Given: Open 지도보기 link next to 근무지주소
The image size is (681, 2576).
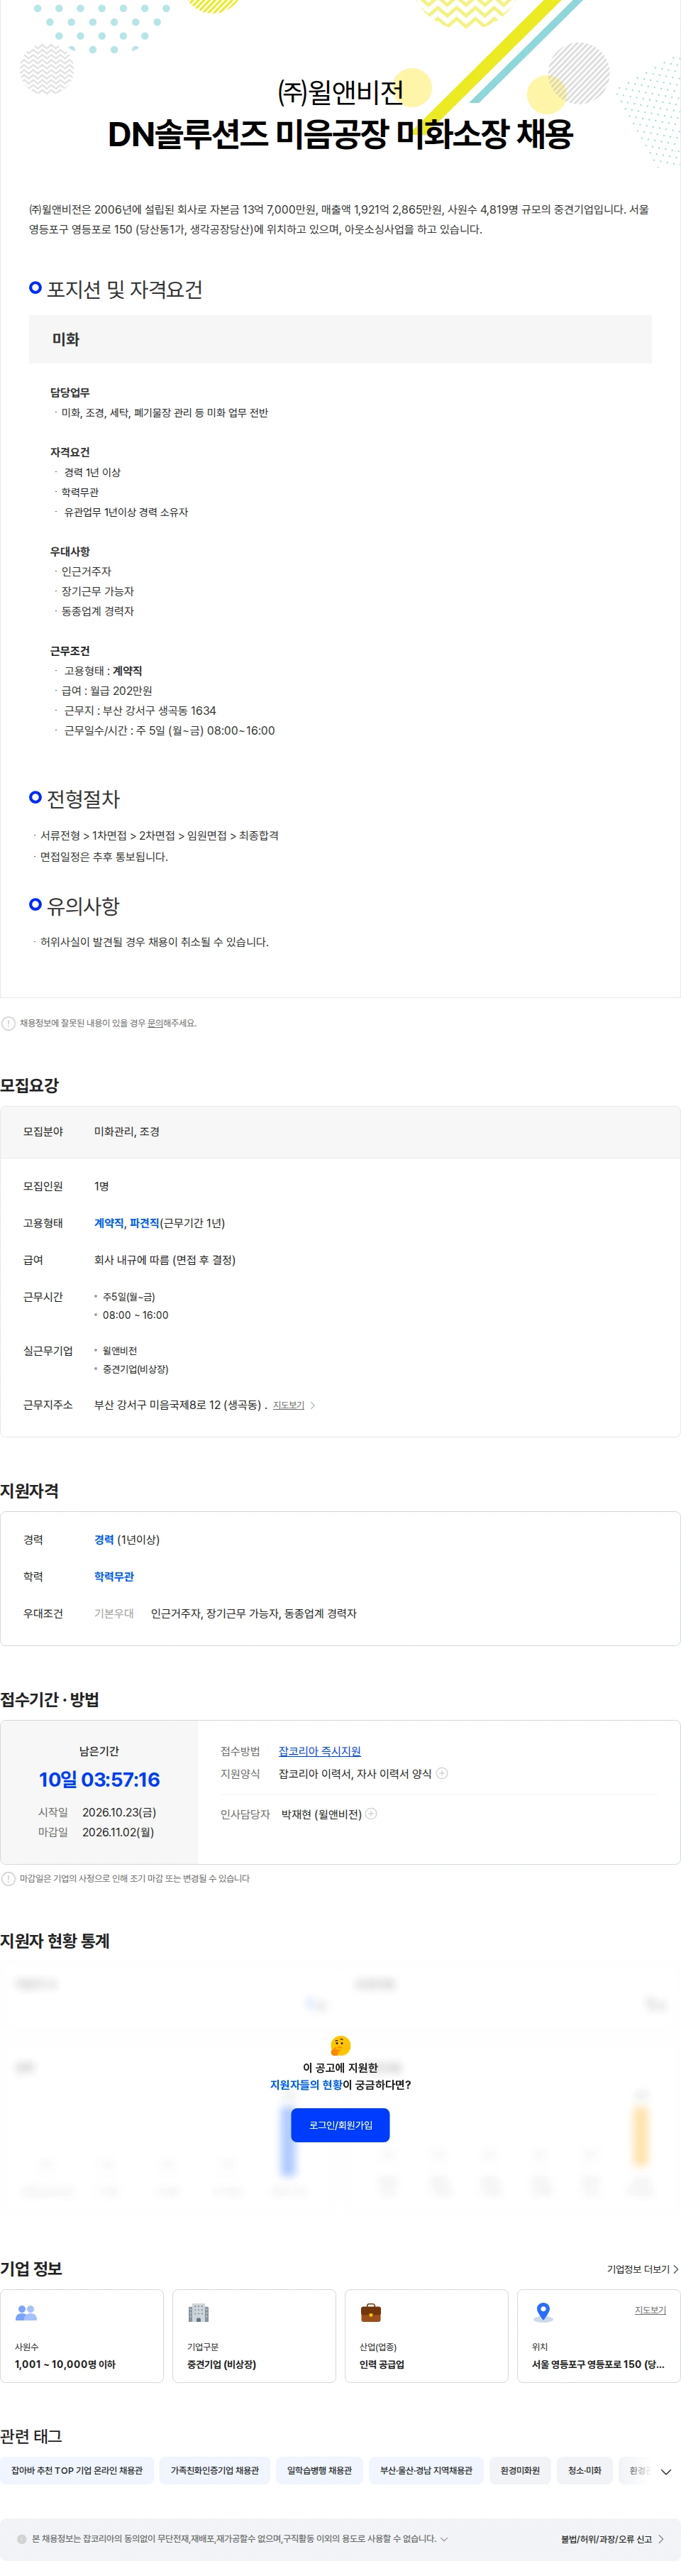Looking at the screenshot, I should (288, 1405).
